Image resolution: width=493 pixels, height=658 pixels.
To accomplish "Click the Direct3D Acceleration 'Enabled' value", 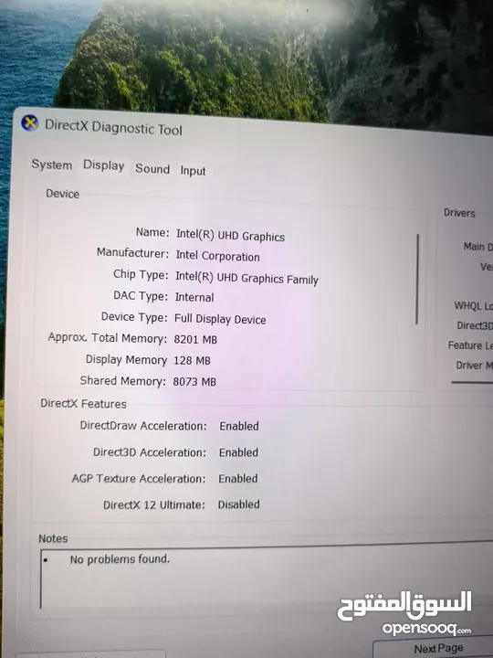I will pyautogui.click(x=238, y=452).
